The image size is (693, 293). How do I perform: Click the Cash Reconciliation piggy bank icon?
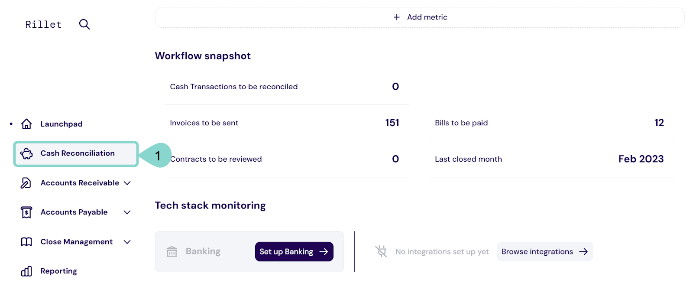point(26,153)
